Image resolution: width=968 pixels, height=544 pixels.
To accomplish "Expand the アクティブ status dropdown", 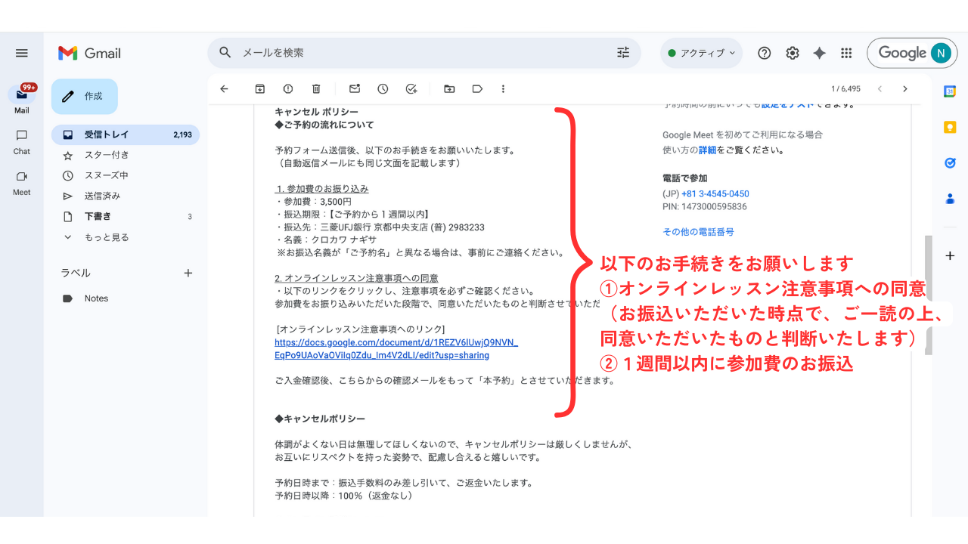I will click(x=701, y=53).
